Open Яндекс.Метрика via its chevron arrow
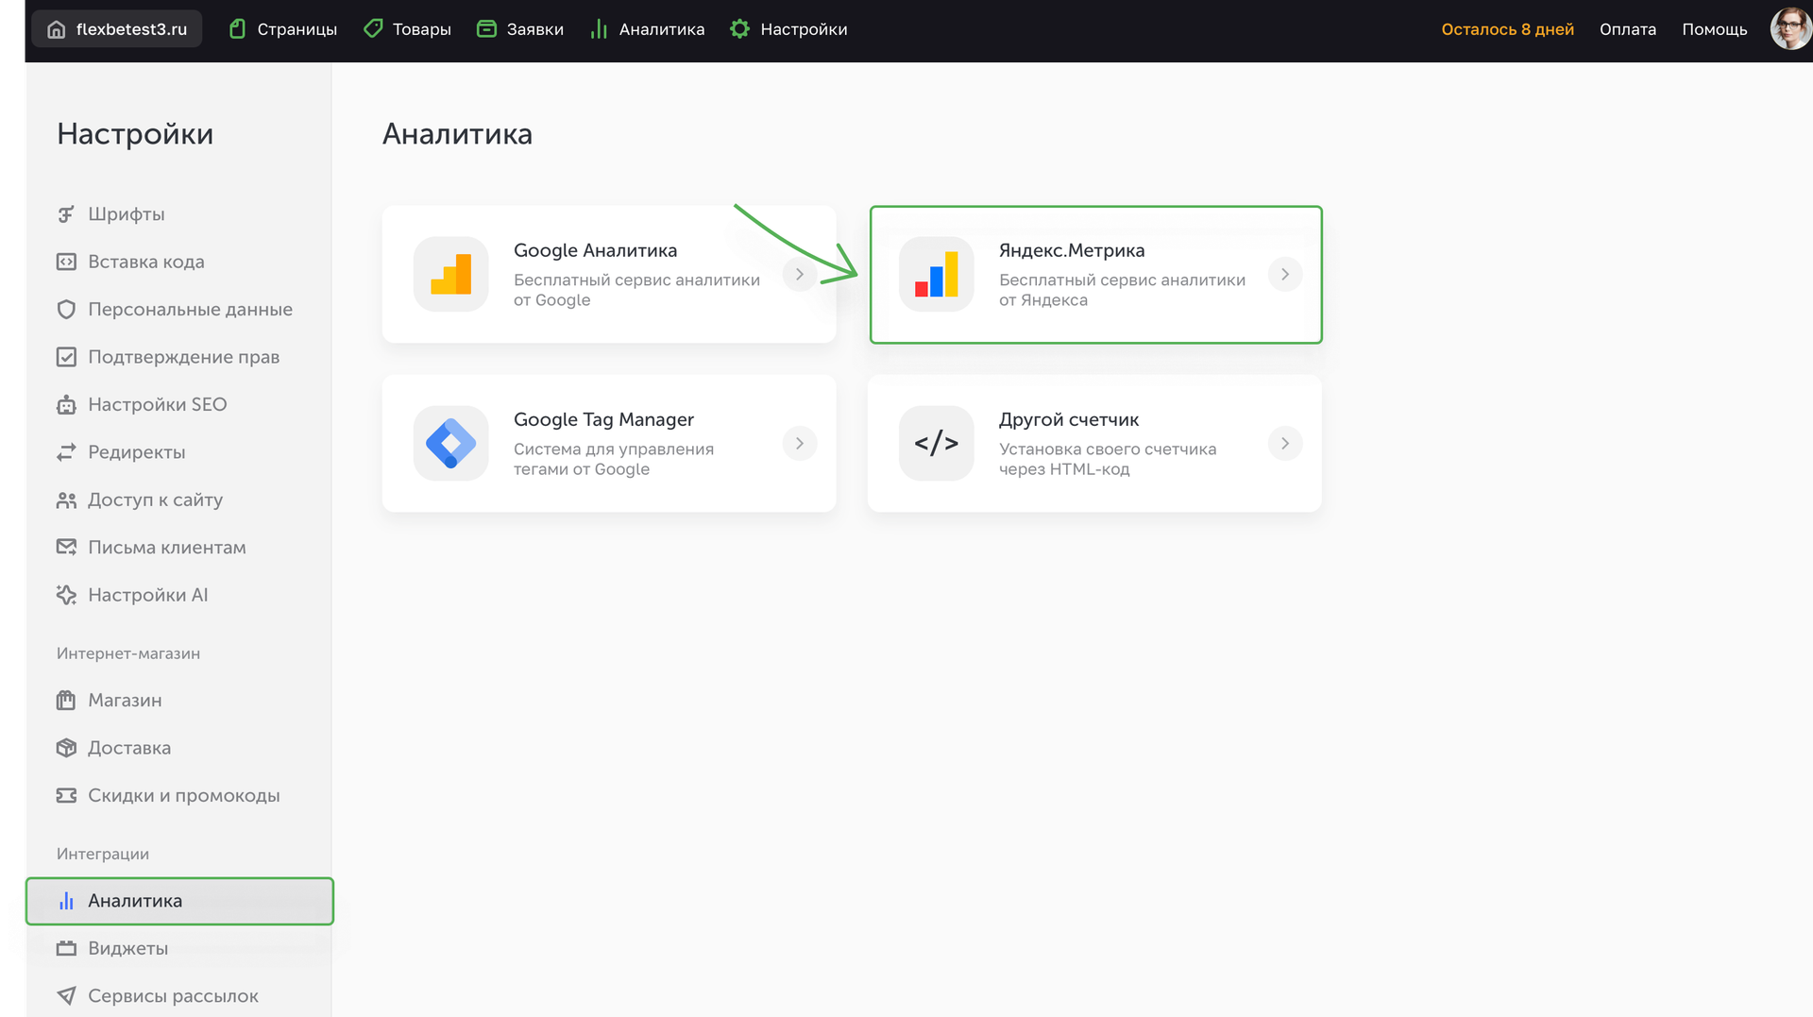 point(1284,274)
